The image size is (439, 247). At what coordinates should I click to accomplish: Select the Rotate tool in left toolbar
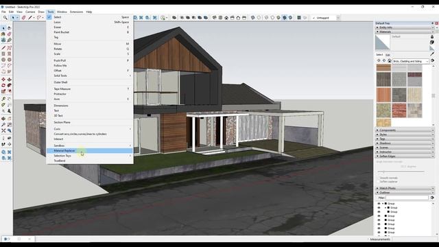tap(3, 85)
